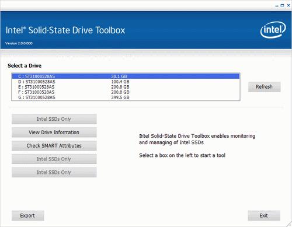The width and height of the screenshot is (292, 227).
Task: Open Check SMART Attributes tool
Action: [54, 146]
